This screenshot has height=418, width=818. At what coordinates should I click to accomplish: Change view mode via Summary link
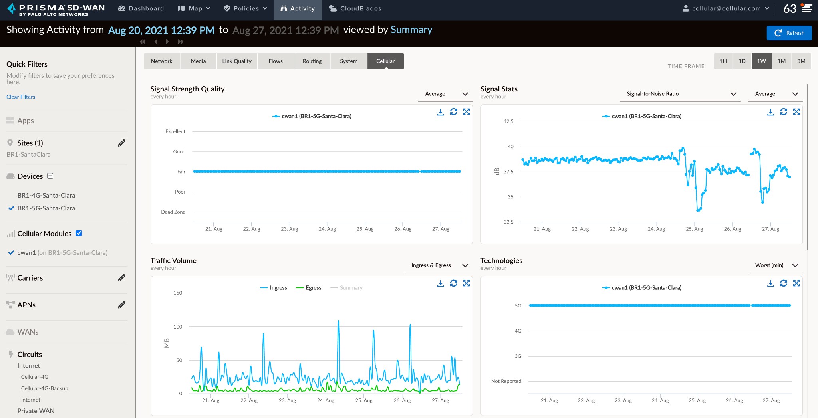click(x=411, y=30)
